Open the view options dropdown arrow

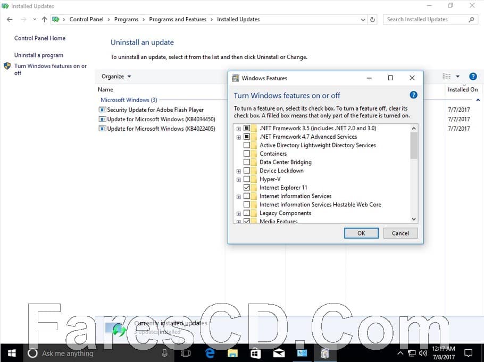458,76
